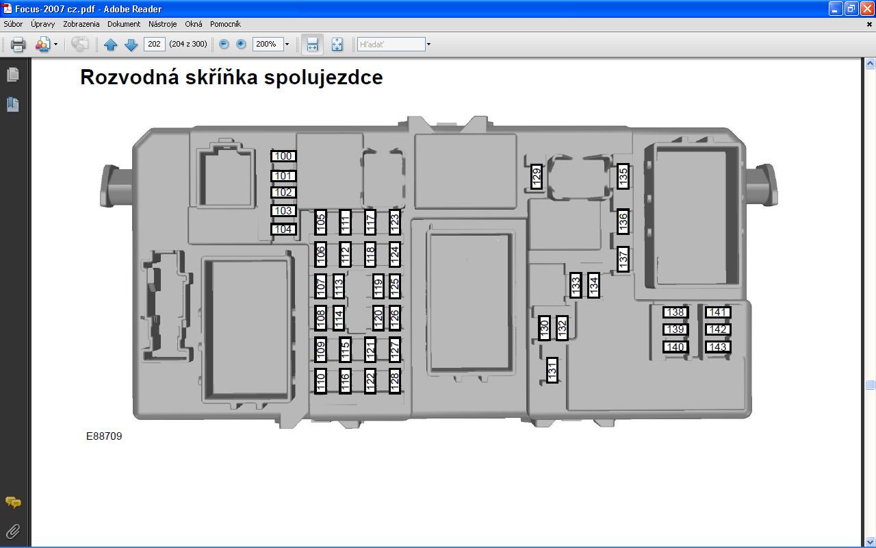The image size is (876, 548).
Task: Open the Comments panel icon
Action: (x=12, y=503)
